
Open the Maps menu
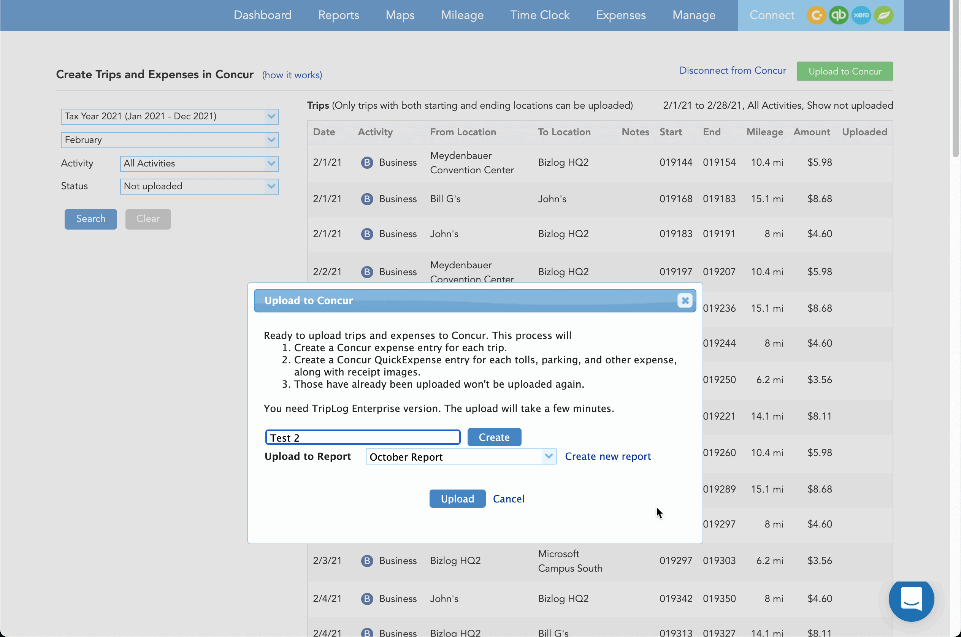point(400,16)
